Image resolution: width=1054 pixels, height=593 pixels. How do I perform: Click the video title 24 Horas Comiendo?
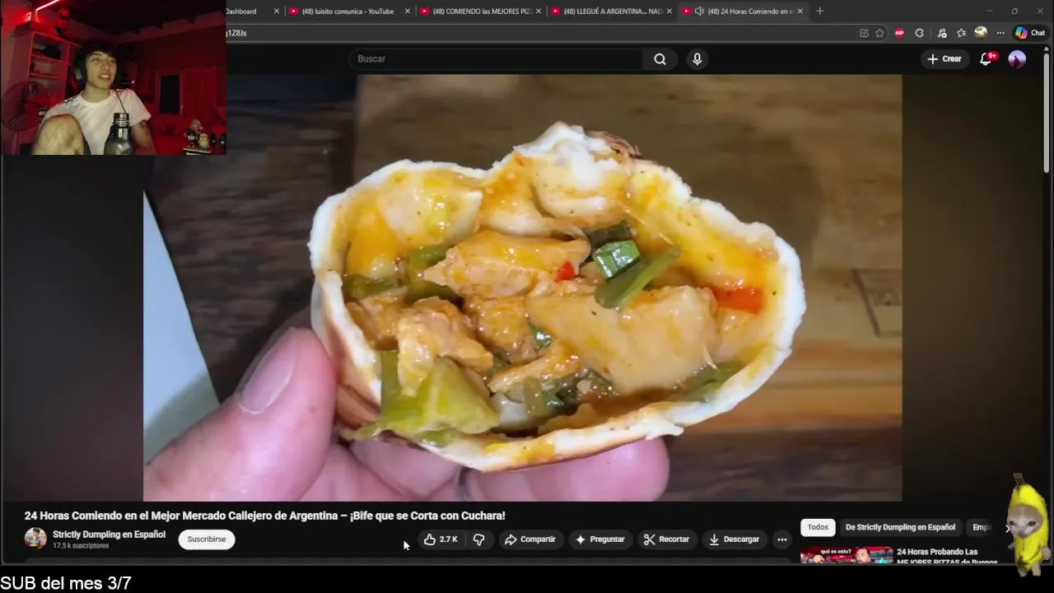tap(264, 516)
